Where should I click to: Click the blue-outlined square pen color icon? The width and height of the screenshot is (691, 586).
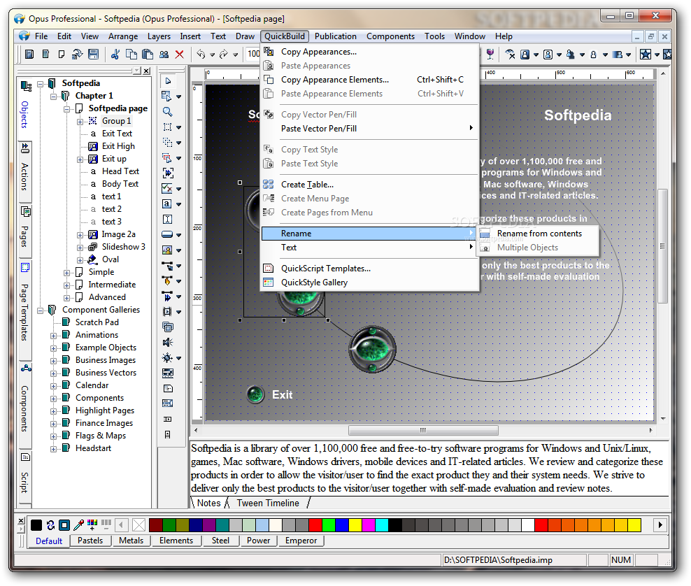pyautogui.click(x=64, y=524)
